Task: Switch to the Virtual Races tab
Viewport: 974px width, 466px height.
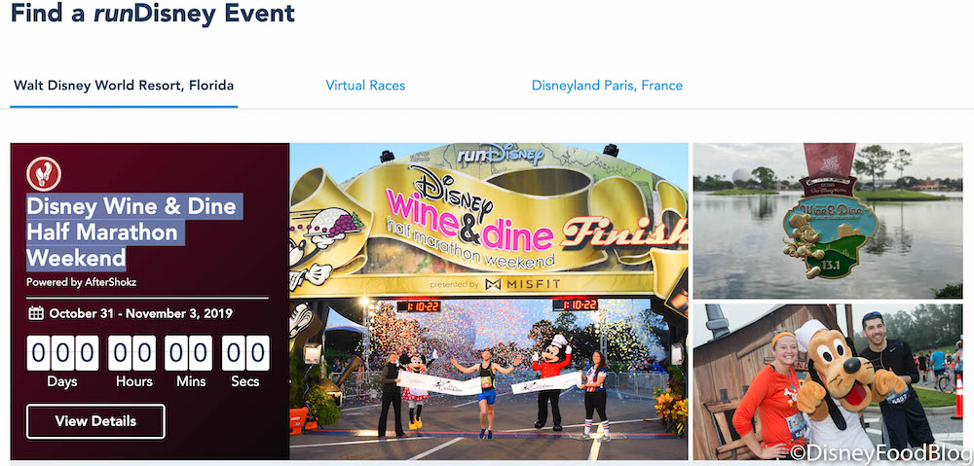Action: 365,85
